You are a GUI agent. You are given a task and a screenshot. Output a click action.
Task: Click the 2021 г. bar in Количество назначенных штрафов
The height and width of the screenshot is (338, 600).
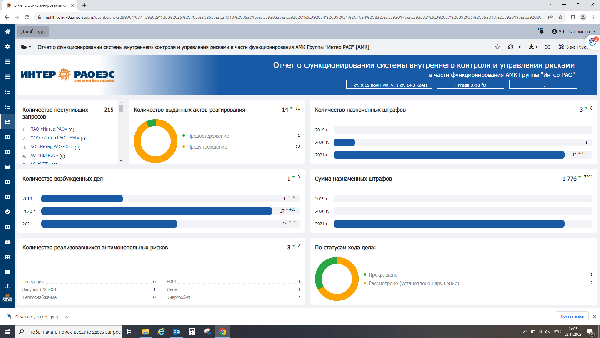pos(449,155)
